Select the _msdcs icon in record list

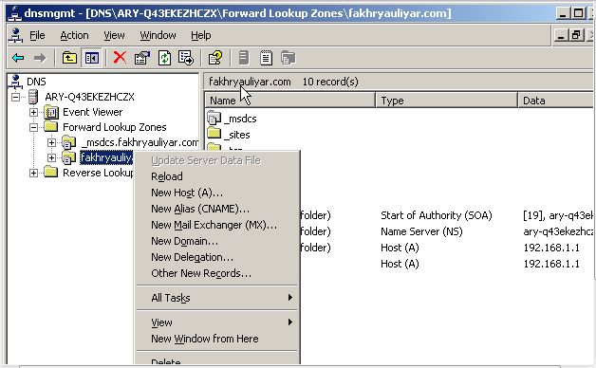coord(214,119)
